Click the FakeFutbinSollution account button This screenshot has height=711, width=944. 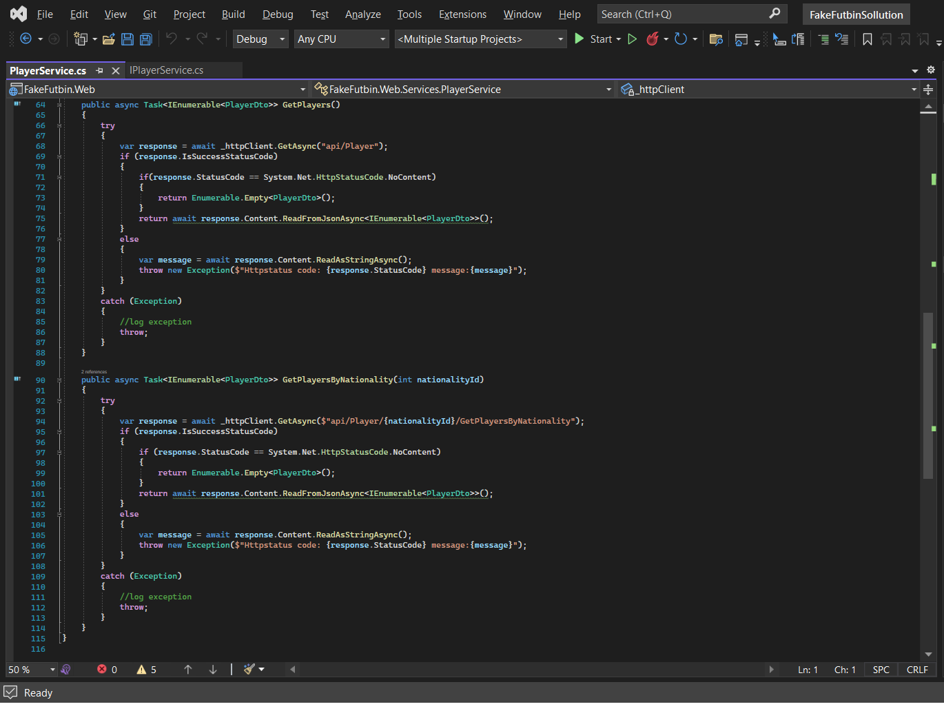click(x=856, y=14)
